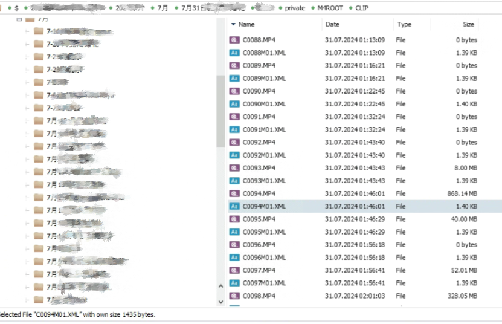Click the C0092M01.XML file icon
502x324 pixels.
(x=234, y=155)
